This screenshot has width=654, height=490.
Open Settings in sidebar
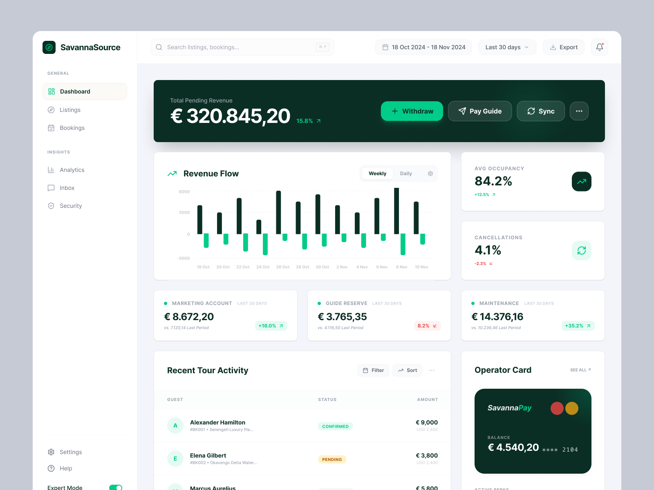coord(85,452)
